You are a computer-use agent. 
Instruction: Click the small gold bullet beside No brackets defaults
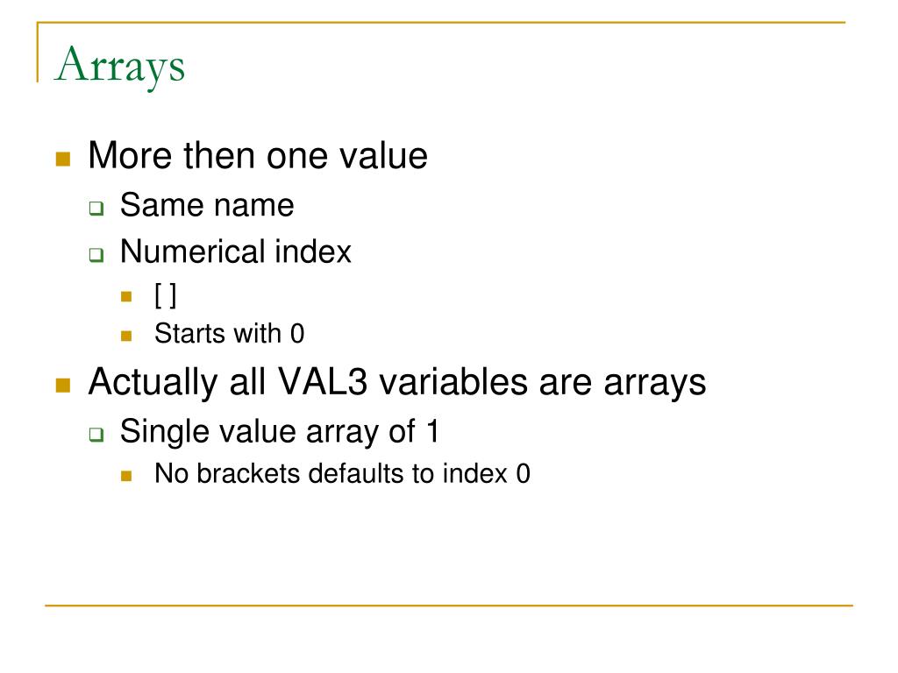[126, 476]
